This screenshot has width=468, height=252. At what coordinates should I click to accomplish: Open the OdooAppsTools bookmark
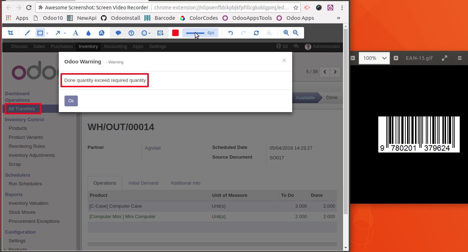[x=247, y=18]
